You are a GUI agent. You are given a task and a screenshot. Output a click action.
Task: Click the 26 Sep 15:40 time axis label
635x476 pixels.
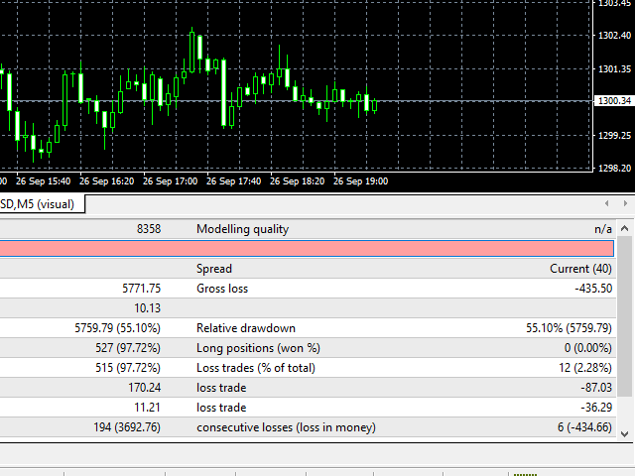point(43,180)
